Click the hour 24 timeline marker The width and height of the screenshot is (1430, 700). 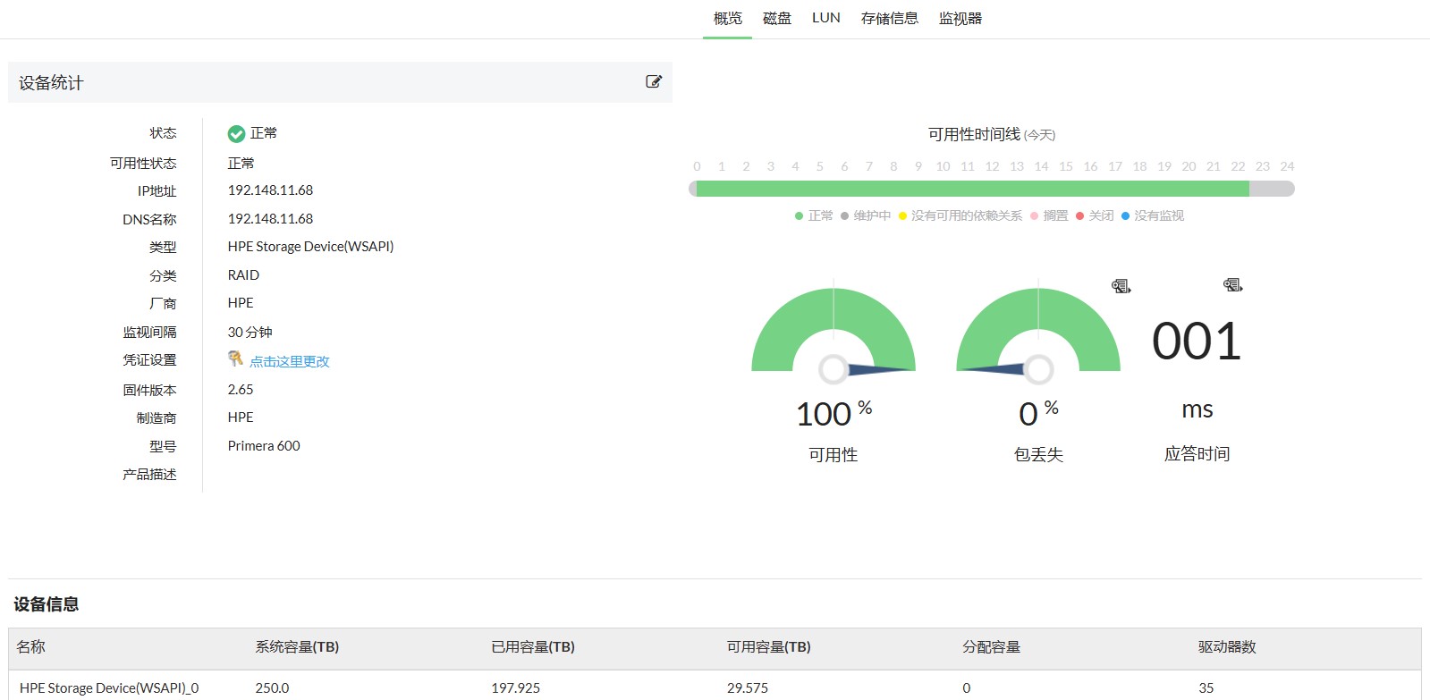coord(1287,166)
